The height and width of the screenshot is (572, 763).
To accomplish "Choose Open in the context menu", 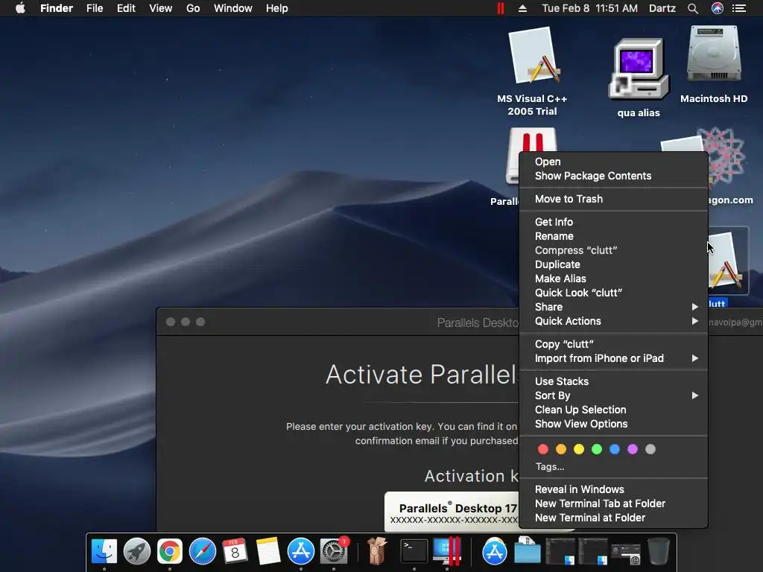I will 614,162.
